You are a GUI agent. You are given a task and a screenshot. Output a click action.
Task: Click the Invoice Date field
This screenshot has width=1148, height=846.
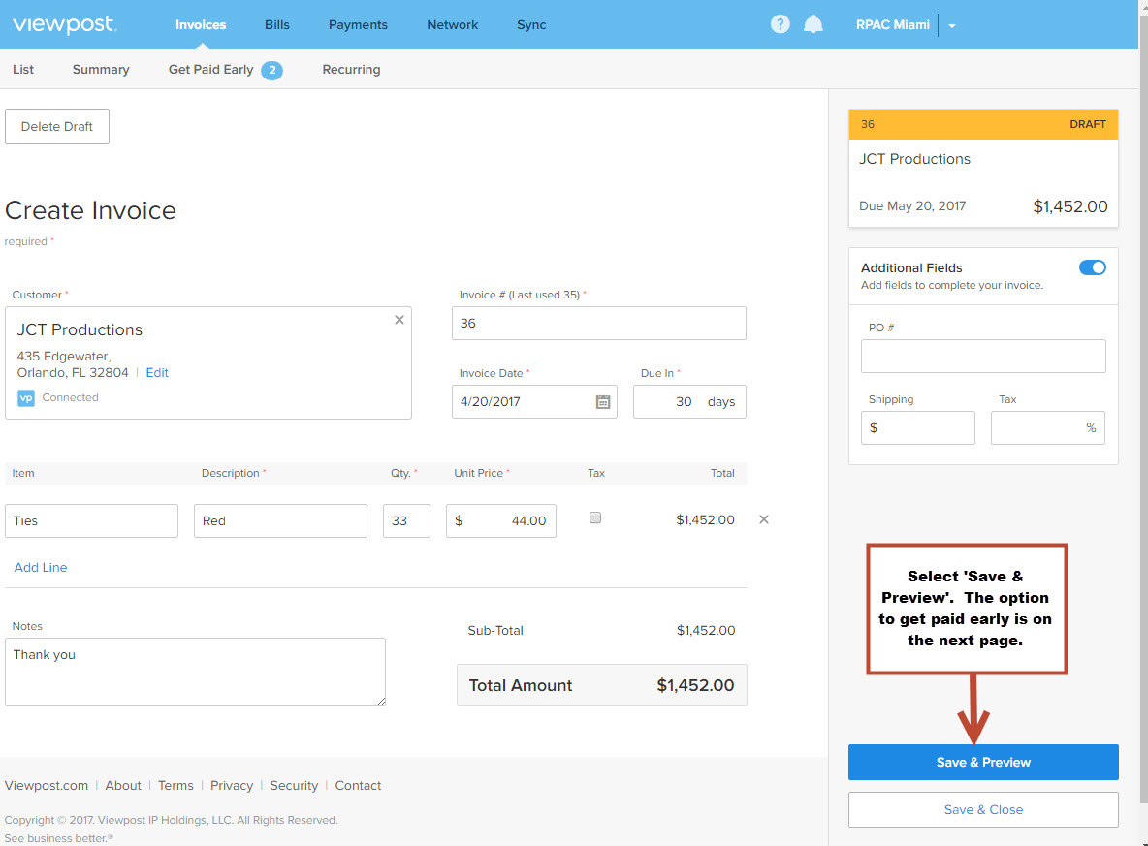tap(534, 402)
